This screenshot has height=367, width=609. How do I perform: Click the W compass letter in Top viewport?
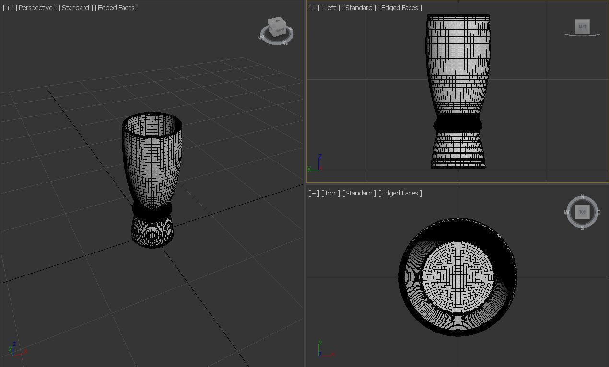pos(566,212)
